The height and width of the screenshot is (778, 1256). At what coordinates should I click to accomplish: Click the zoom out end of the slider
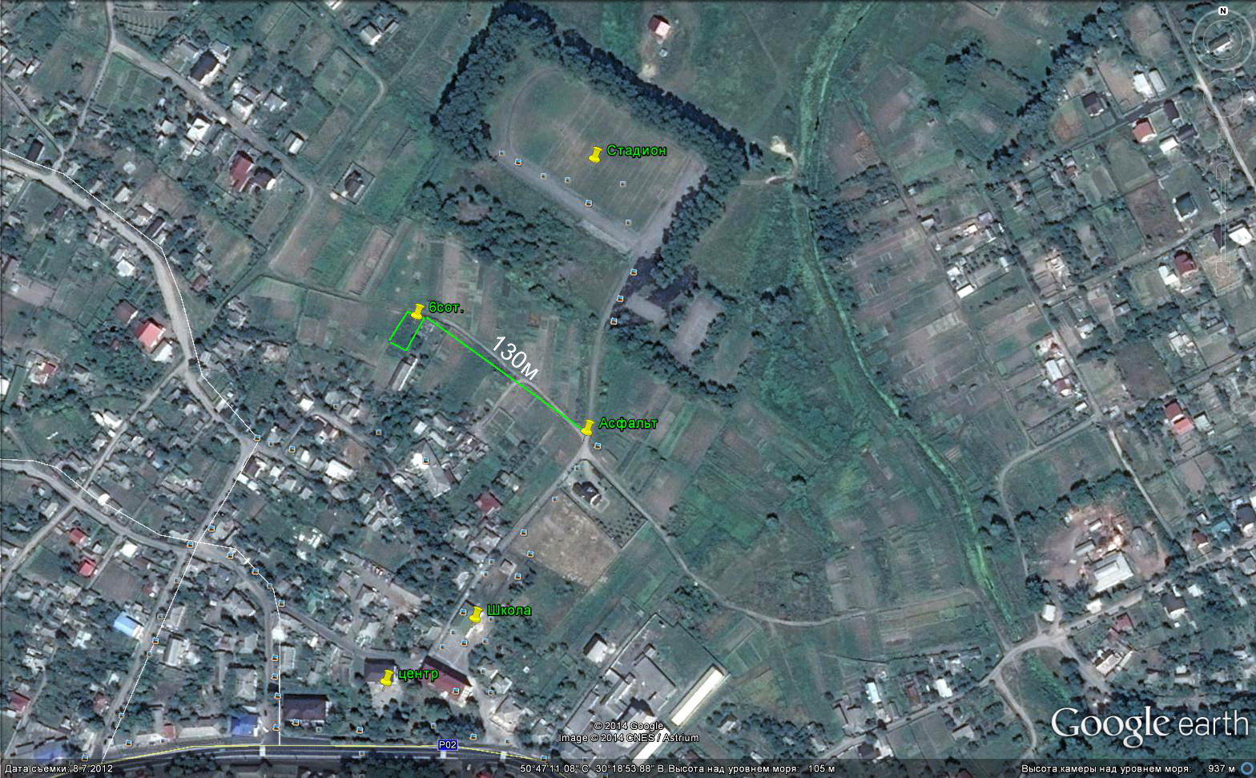(1223, 269)
